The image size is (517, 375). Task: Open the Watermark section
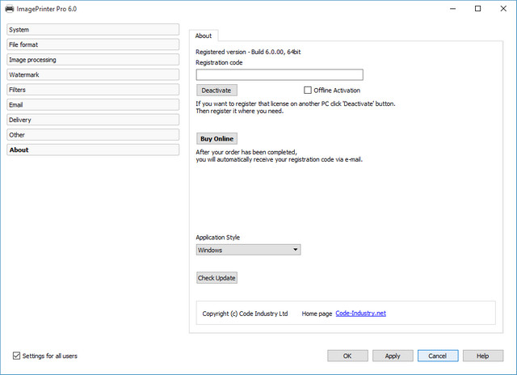(x=92, y=75)
